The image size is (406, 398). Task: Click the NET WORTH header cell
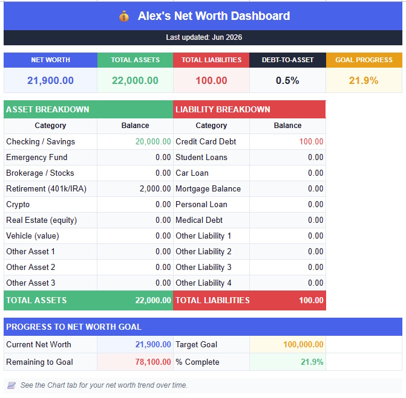[x=50, y=60]
